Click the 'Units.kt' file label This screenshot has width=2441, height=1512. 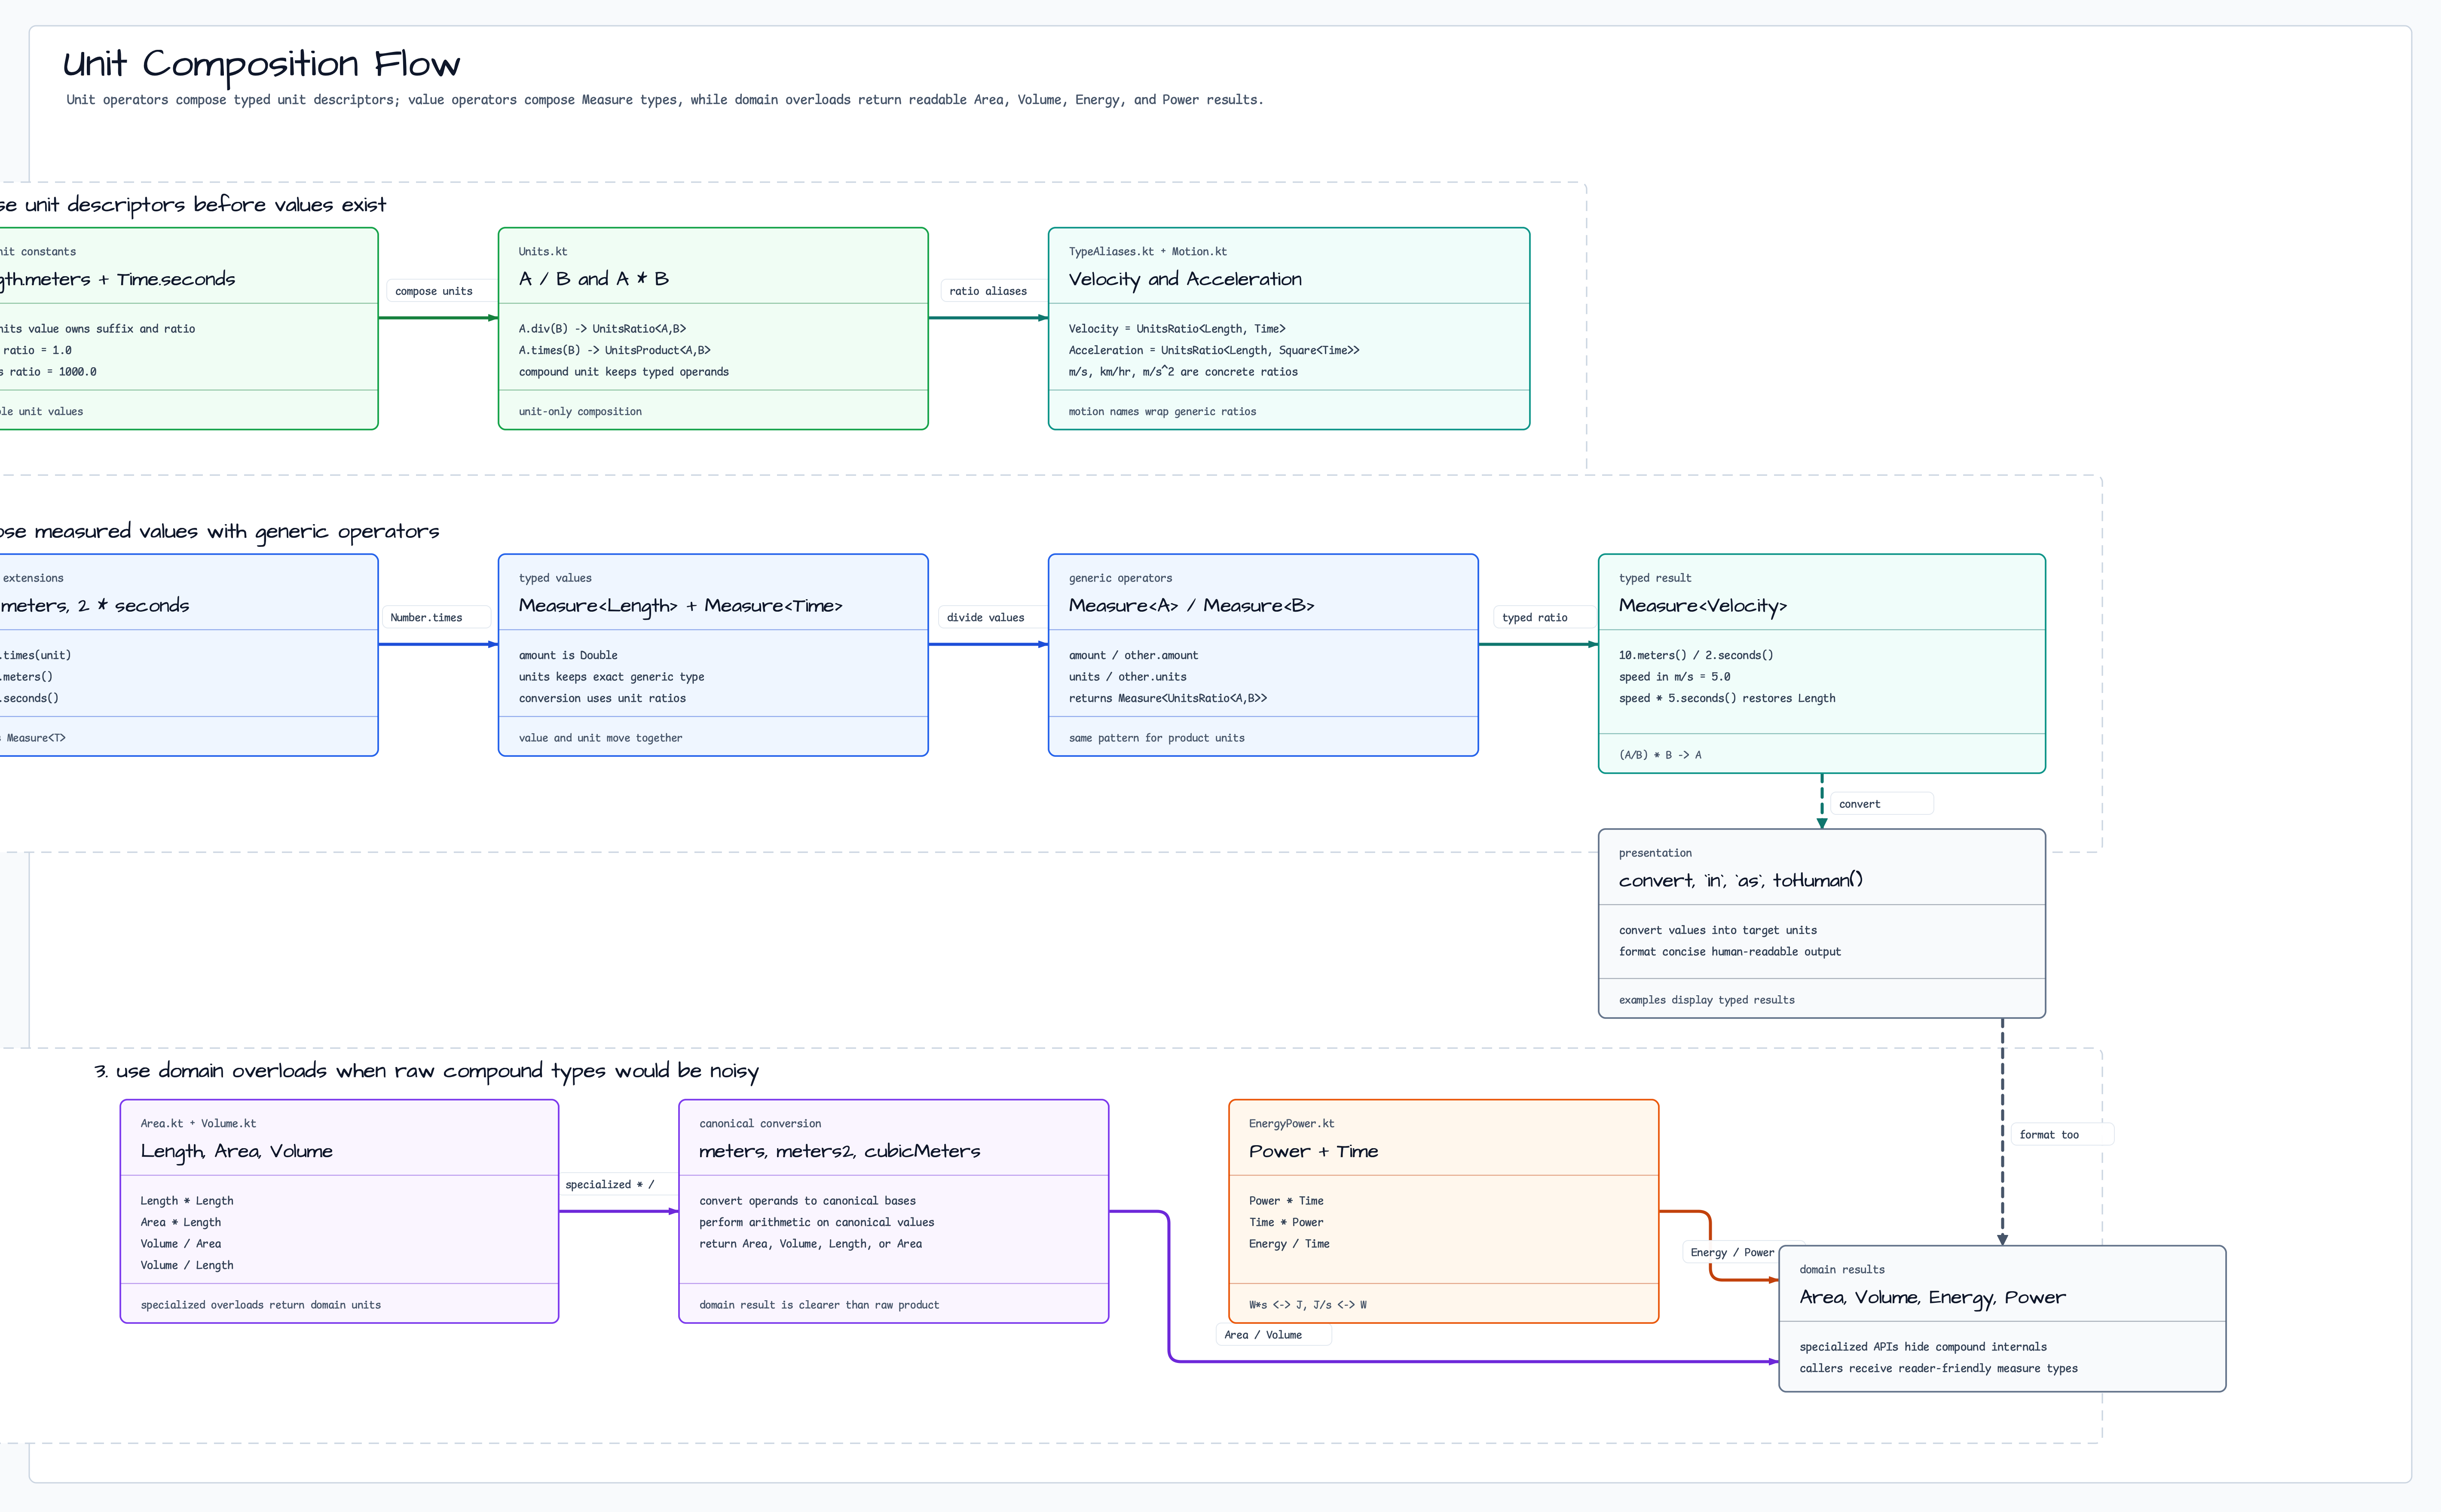point(542,252)
